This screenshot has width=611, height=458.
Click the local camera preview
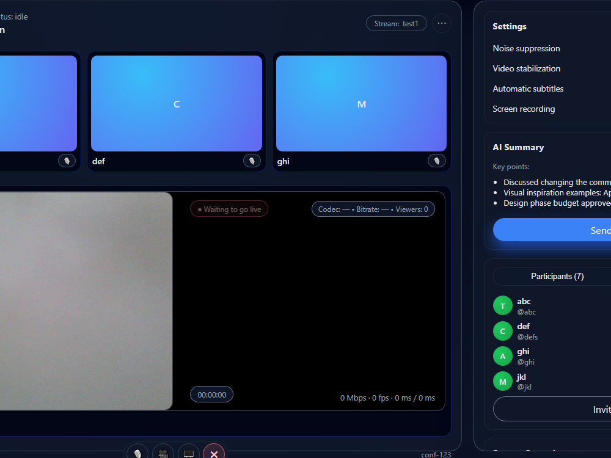(86, 300)
